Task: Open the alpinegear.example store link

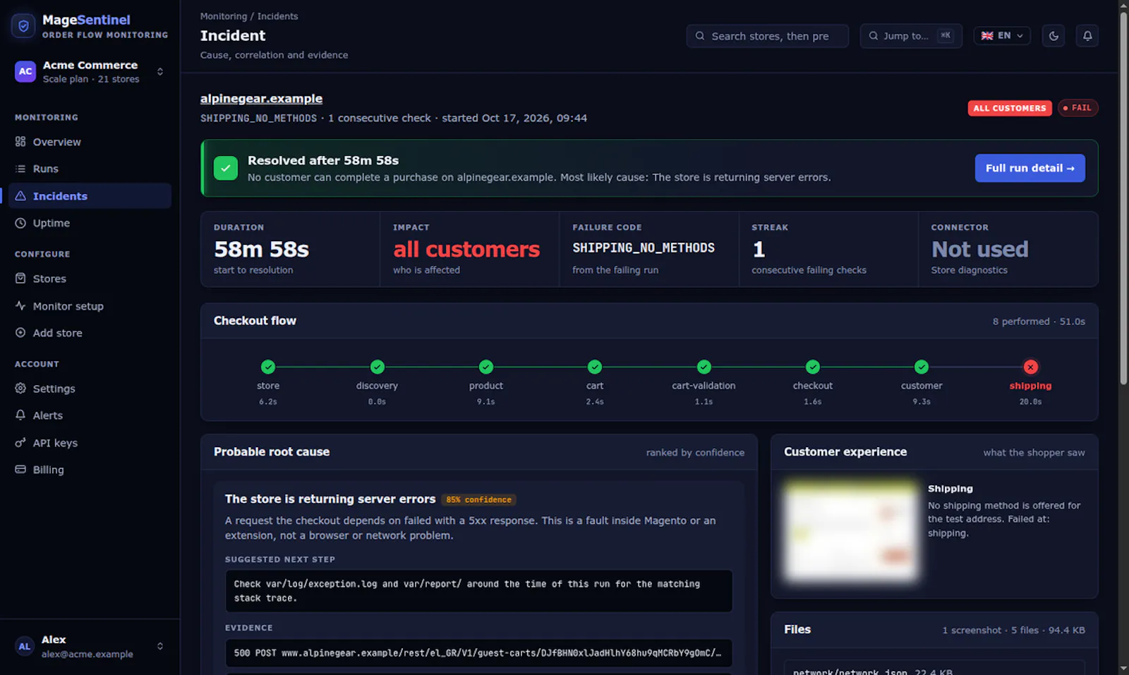Action: 261,99
